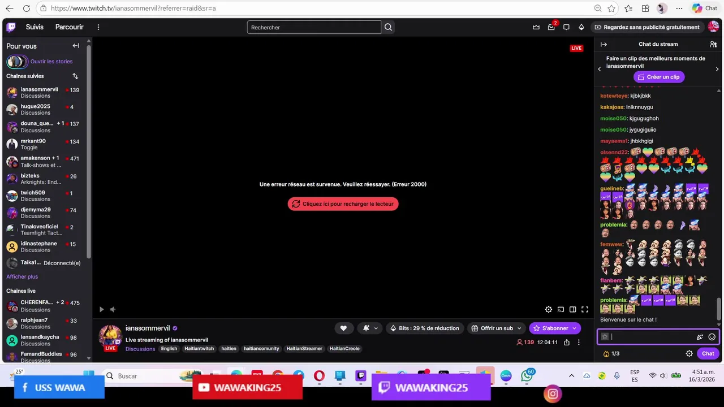Image resolution: width=724 pixels, height=407 pixels.
Task: Enter fullscreen on the video player
Action: pyautogui.click(x=585, y=309)
